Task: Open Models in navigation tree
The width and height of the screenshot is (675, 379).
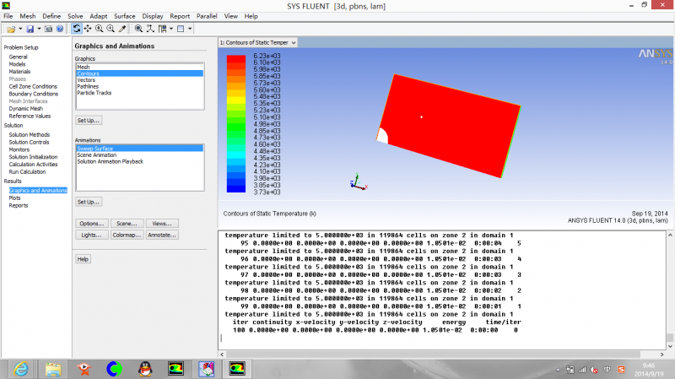Action: point(17,64)
